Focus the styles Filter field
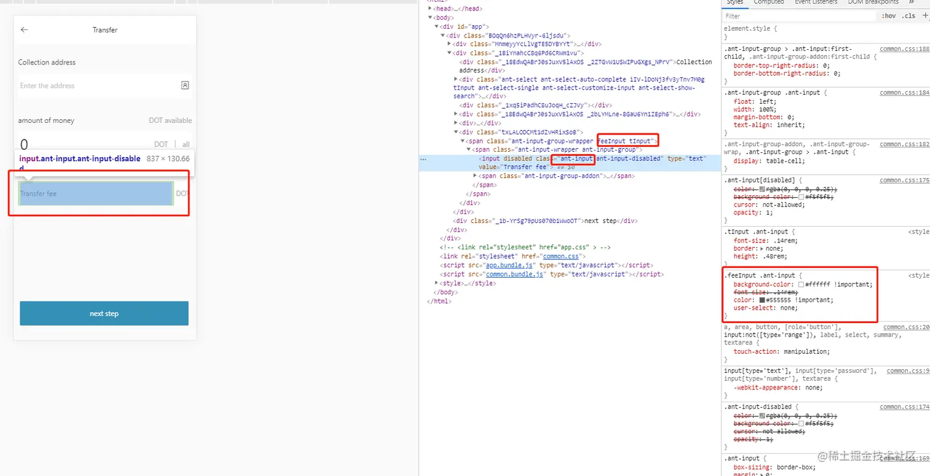Viewport: 930px width, 476px height. pyautogui.click(x=800, y=16)
